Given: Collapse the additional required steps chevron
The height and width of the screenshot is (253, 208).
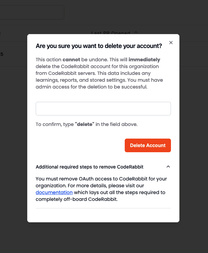Looking at the screenshot, I should click(x=168, y=167).
